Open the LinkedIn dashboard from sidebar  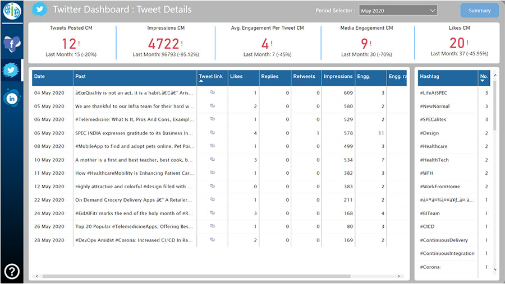coord(12,98)
